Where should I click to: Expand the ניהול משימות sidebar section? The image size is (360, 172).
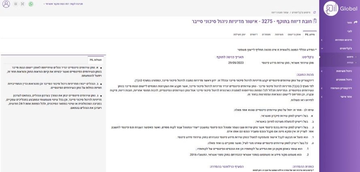pos(322,71)
